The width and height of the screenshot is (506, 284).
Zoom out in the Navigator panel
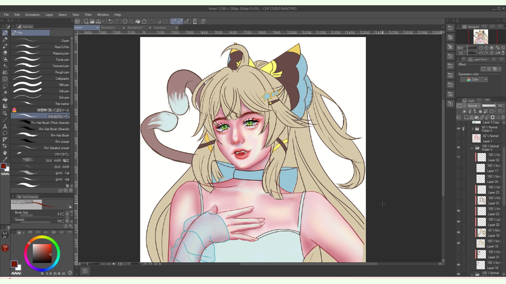coord(481,48)
